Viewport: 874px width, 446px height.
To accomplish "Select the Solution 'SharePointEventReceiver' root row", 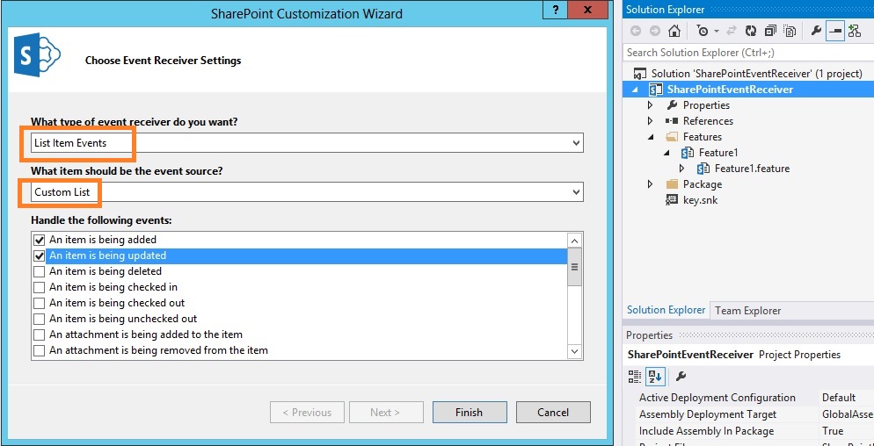I will tap(748, 74).
